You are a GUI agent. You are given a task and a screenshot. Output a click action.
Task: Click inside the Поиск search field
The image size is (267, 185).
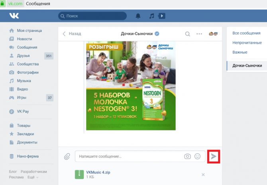pyautogui.click(x=92, y=16)
